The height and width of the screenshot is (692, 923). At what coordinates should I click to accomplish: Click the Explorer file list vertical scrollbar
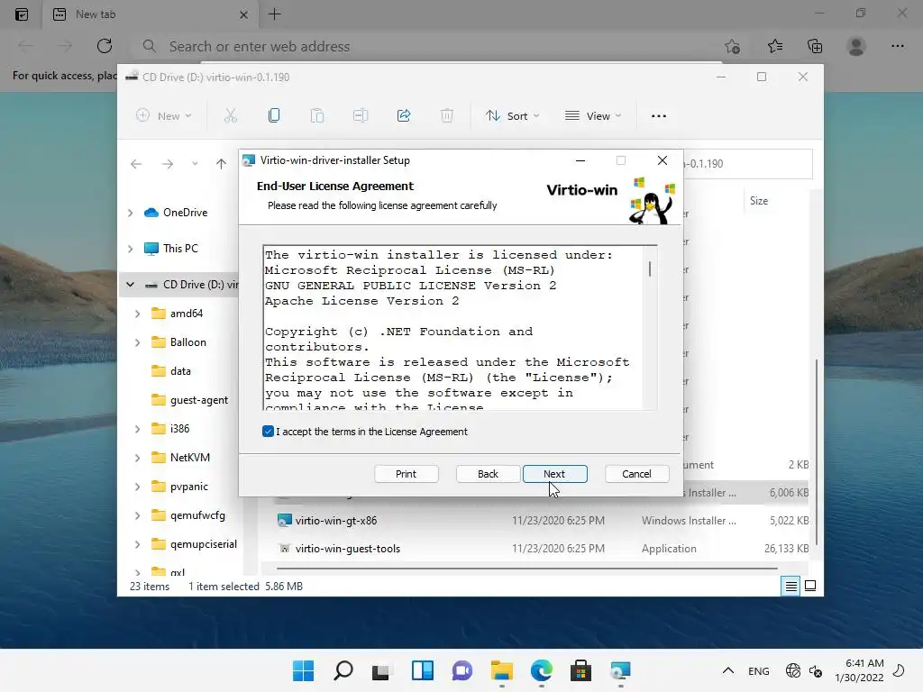pos(816,452)
